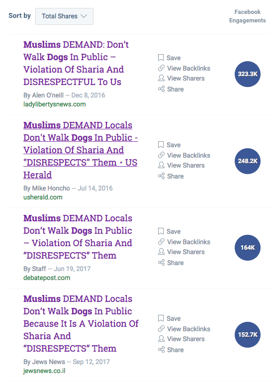This screenshot has width=271, height=382.
Task: Click the Save bookmark icon for ladylibertysnews article
Action: [x=161, y=58]
